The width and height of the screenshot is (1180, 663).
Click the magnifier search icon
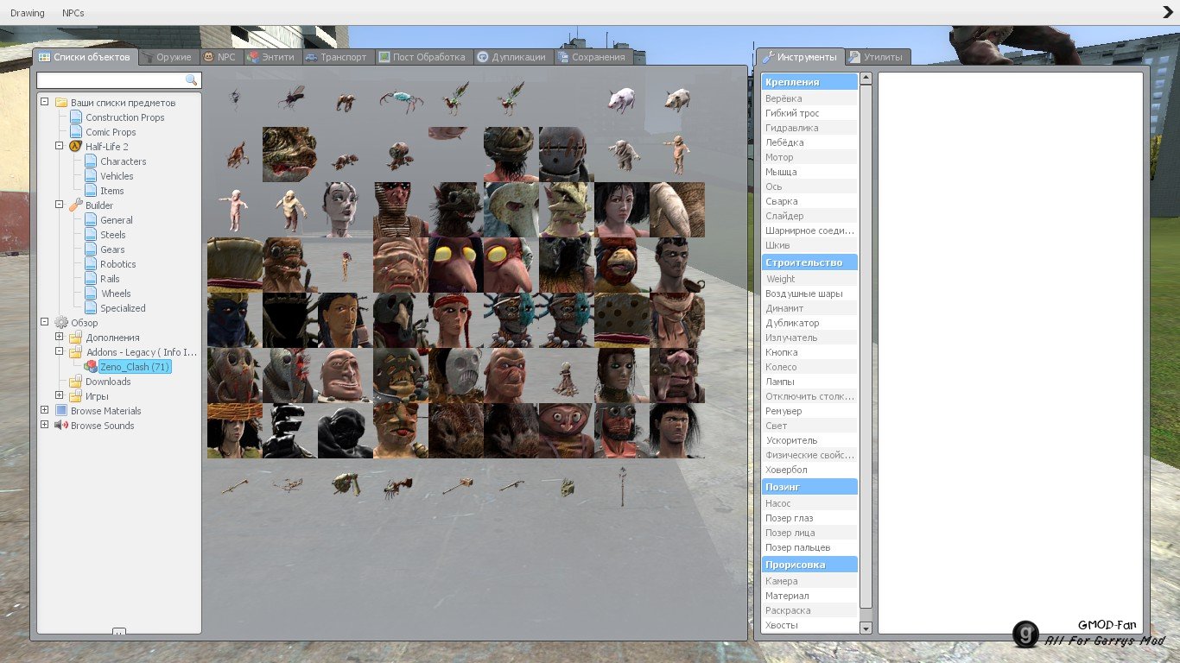click(x=192, y=79)
